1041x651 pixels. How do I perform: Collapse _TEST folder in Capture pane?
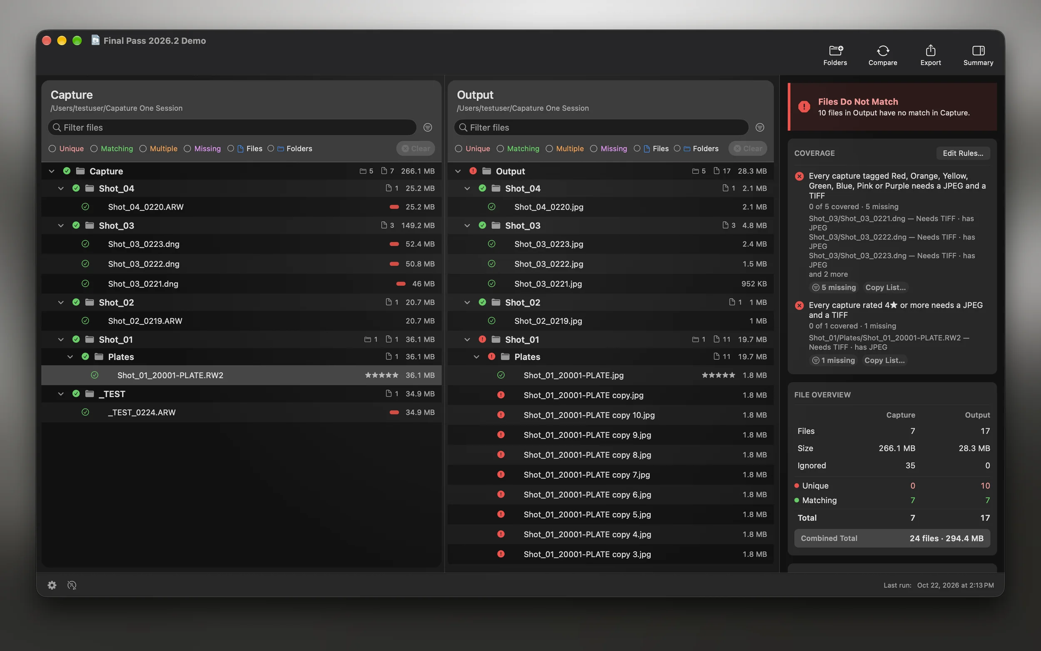point(61,394)
